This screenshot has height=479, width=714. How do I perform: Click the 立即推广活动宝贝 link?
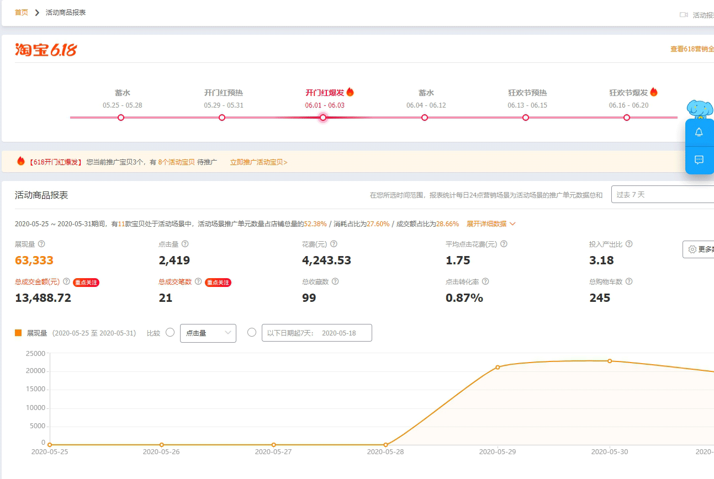(x=258, y=162)
